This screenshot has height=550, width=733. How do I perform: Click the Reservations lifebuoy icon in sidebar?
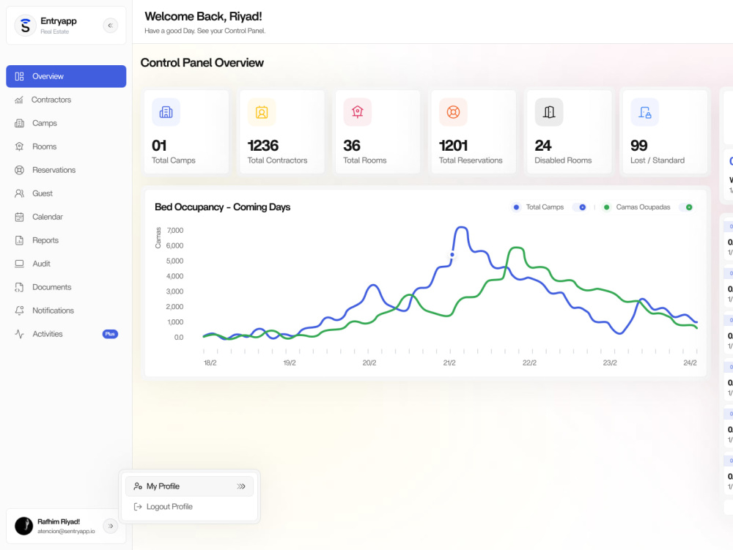[x=19, y=170]
